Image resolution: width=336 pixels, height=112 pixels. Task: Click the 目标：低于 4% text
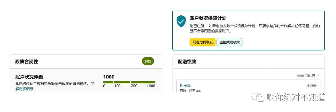[190, 91]
